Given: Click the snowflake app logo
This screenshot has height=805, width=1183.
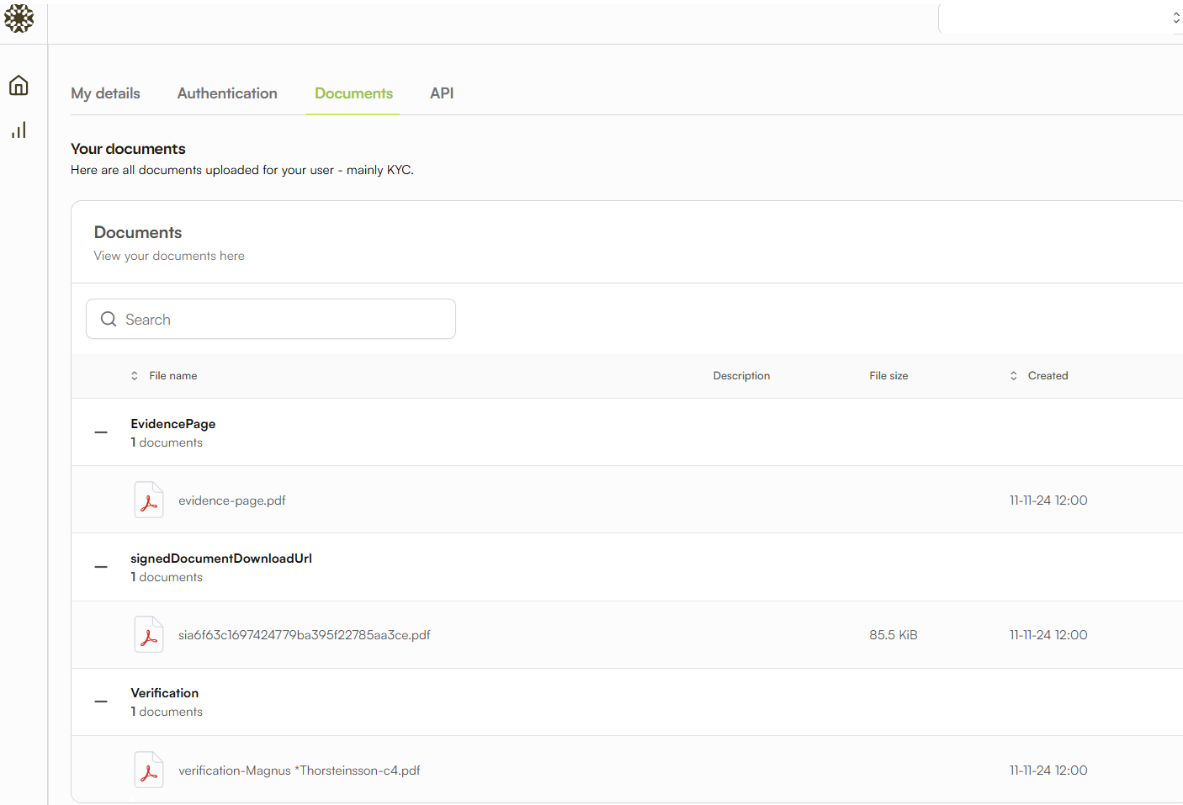Looking at the screenshot, I should point(19,18).
